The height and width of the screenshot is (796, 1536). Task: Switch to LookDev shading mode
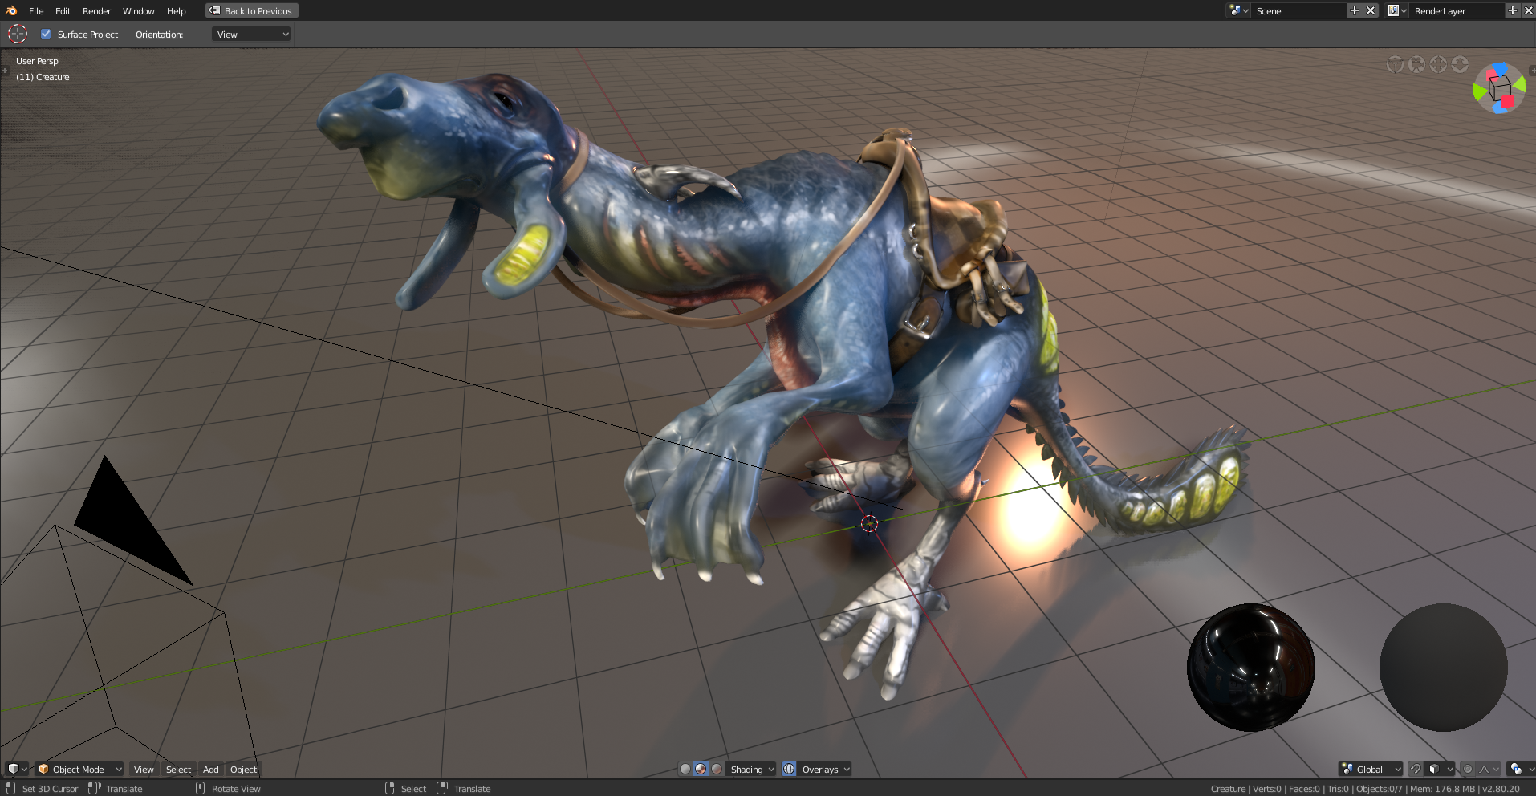point(701,769)
